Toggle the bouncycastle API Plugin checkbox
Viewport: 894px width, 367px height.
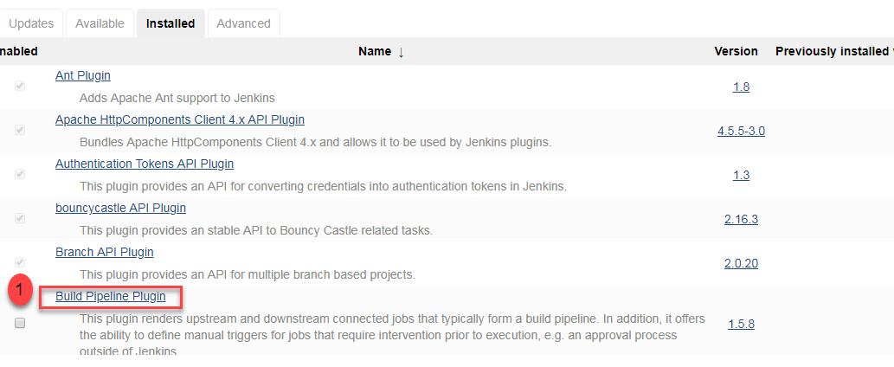20,218
